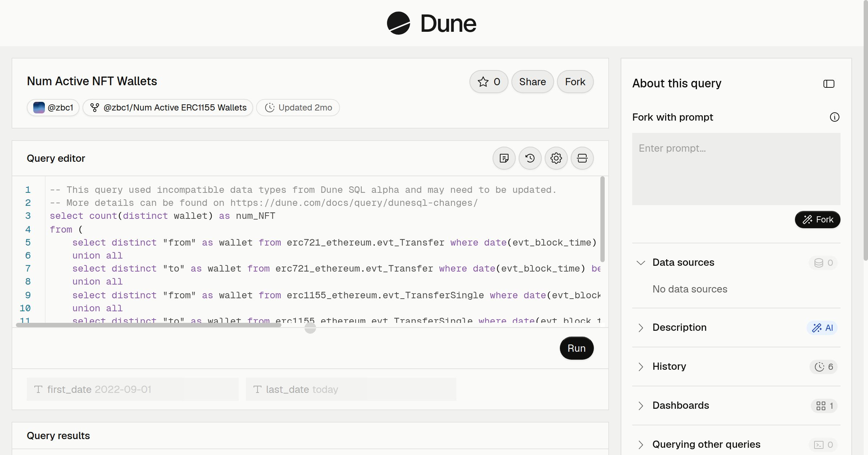Click the Enter prompt text area

coord(736,169)
